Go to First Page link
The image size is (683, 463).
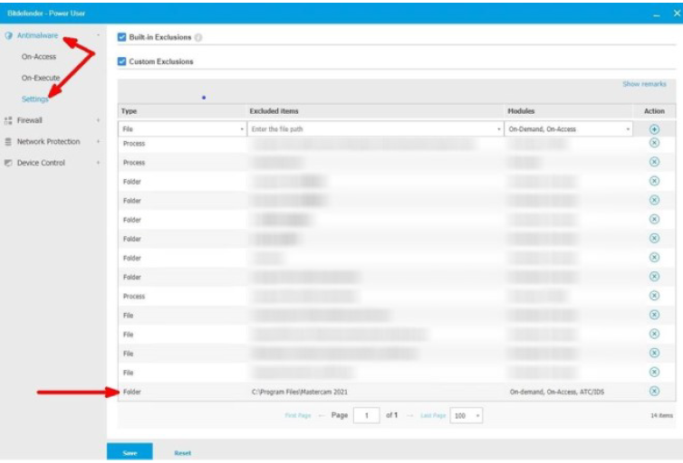(298, 416)
